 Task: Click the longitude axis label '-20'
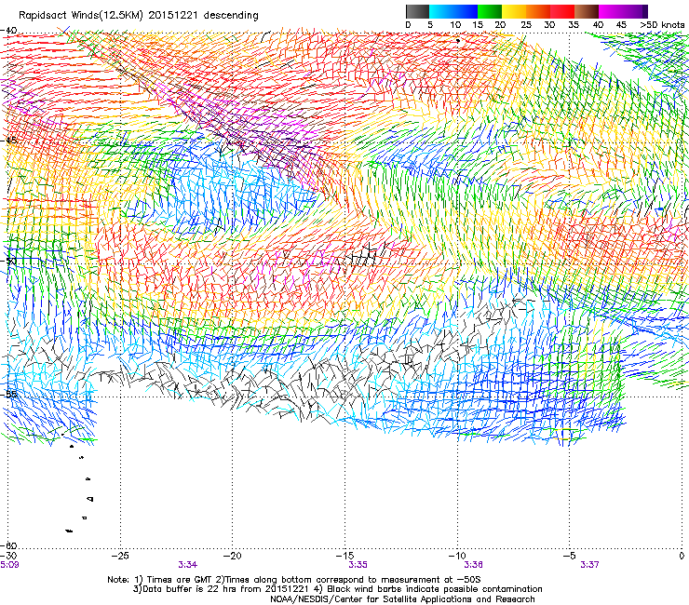(x=233, y=556)
